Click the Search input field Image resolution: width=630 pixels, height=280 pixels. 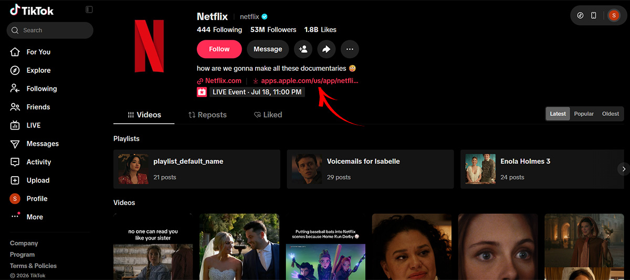click(x=50, y=30)
